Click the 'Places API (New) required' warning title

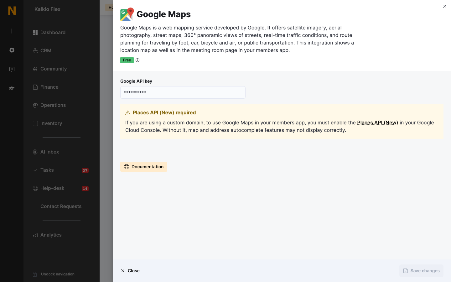(x=164, y=113)
